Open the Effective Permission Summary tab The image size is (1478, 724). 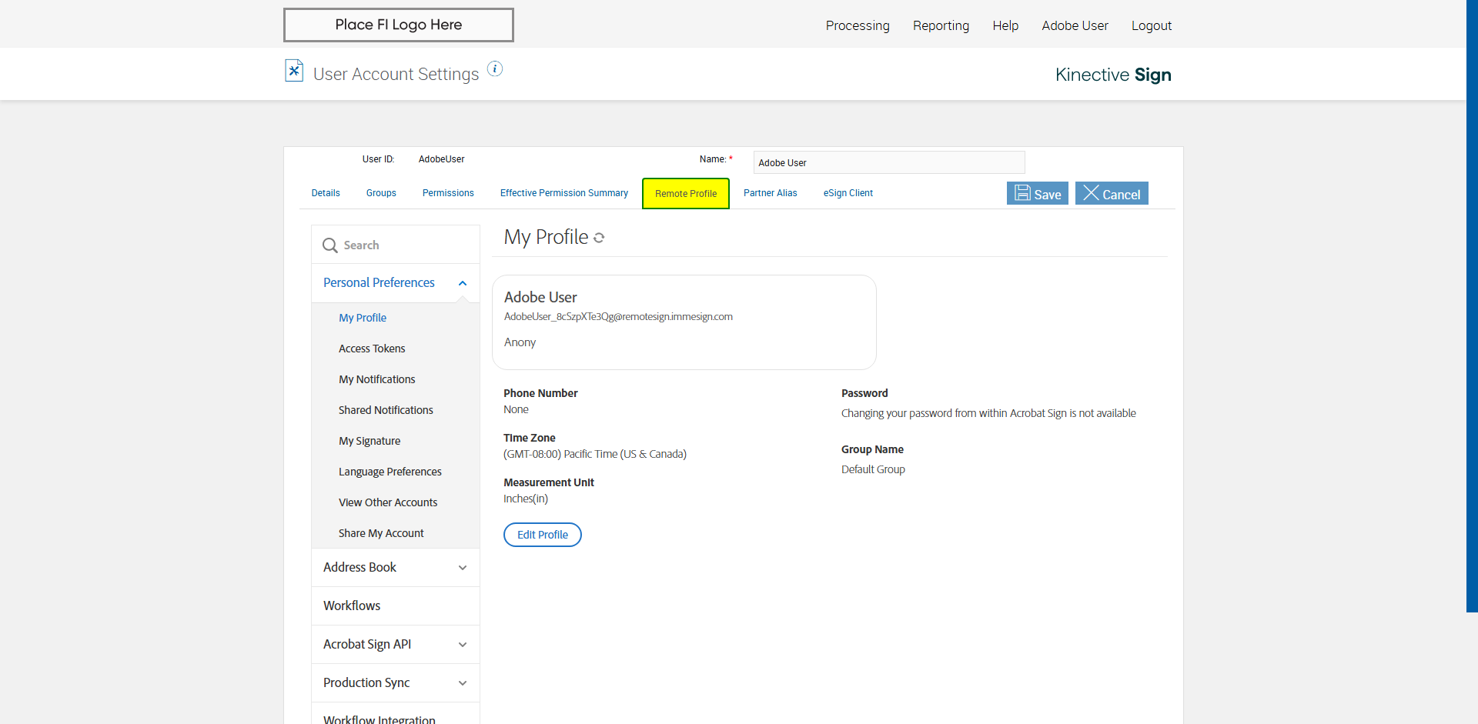click(x=563, y=193)
